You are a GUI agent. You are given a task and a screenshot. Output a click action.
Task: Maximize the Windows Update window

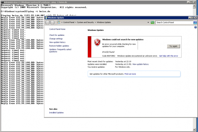click(192, 18)
